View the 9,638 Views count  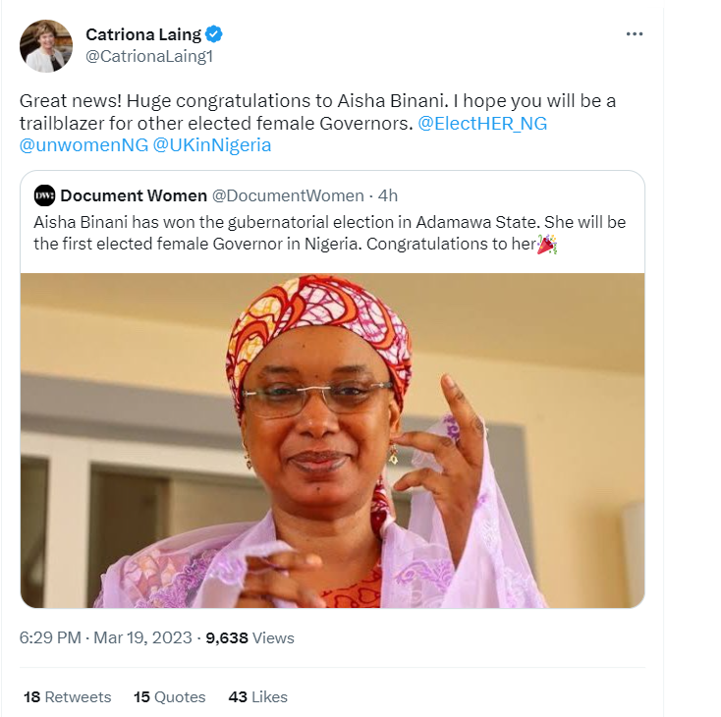tap(250, 637)
